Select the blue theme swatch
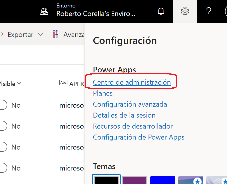227x184 pixels. pyautogui.click(x=163, y=180)
